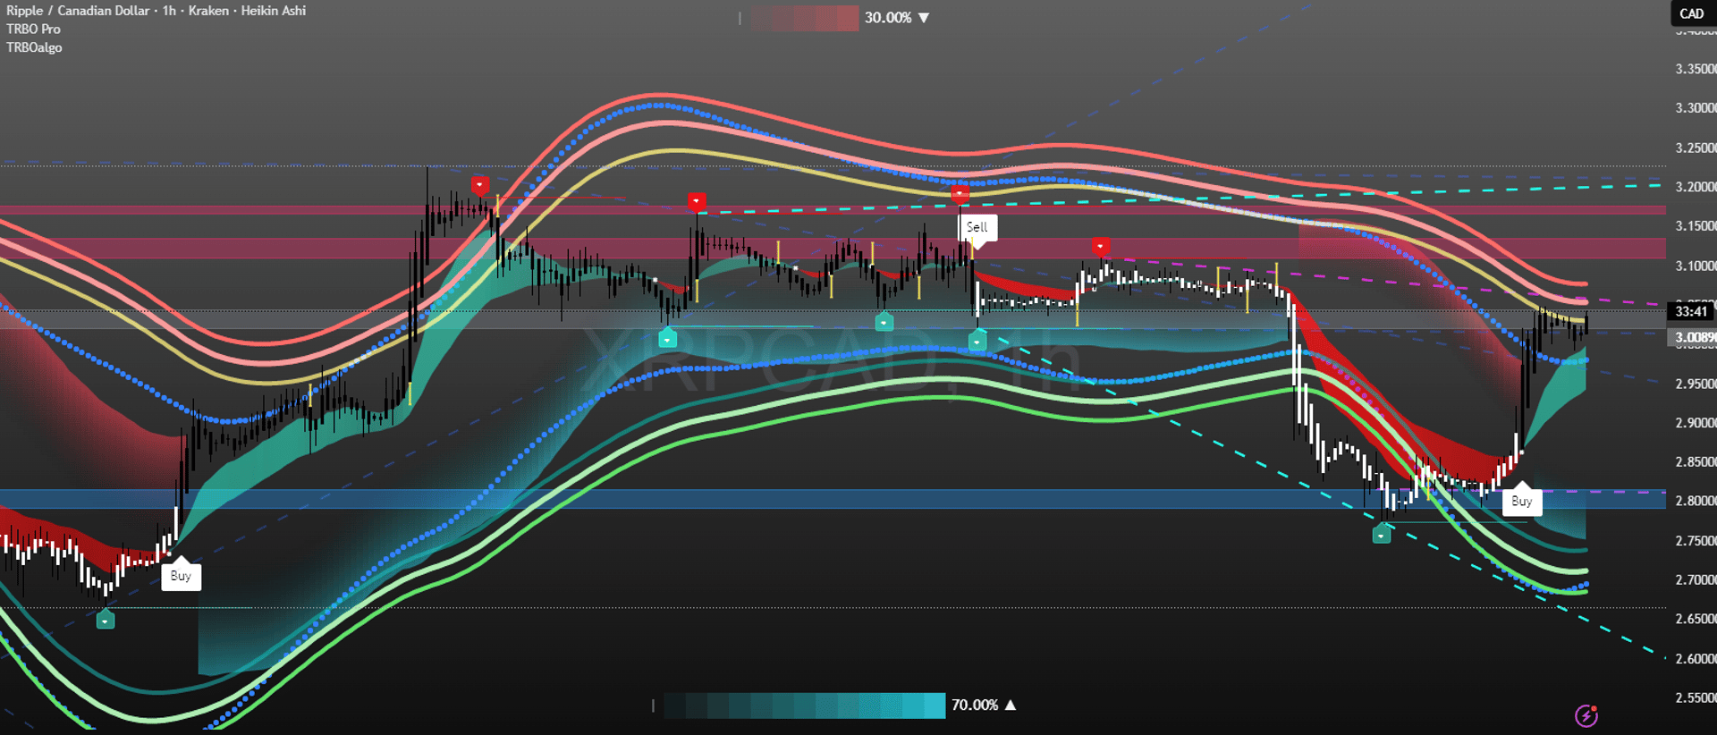Click the fourth teal signal marker from the left
The width and height of the screenshot is (1717, 735).
[977, 340]
